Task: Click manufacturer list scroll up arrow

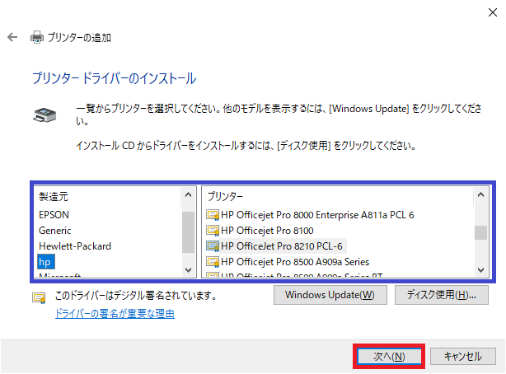Action: pos(189,195)
